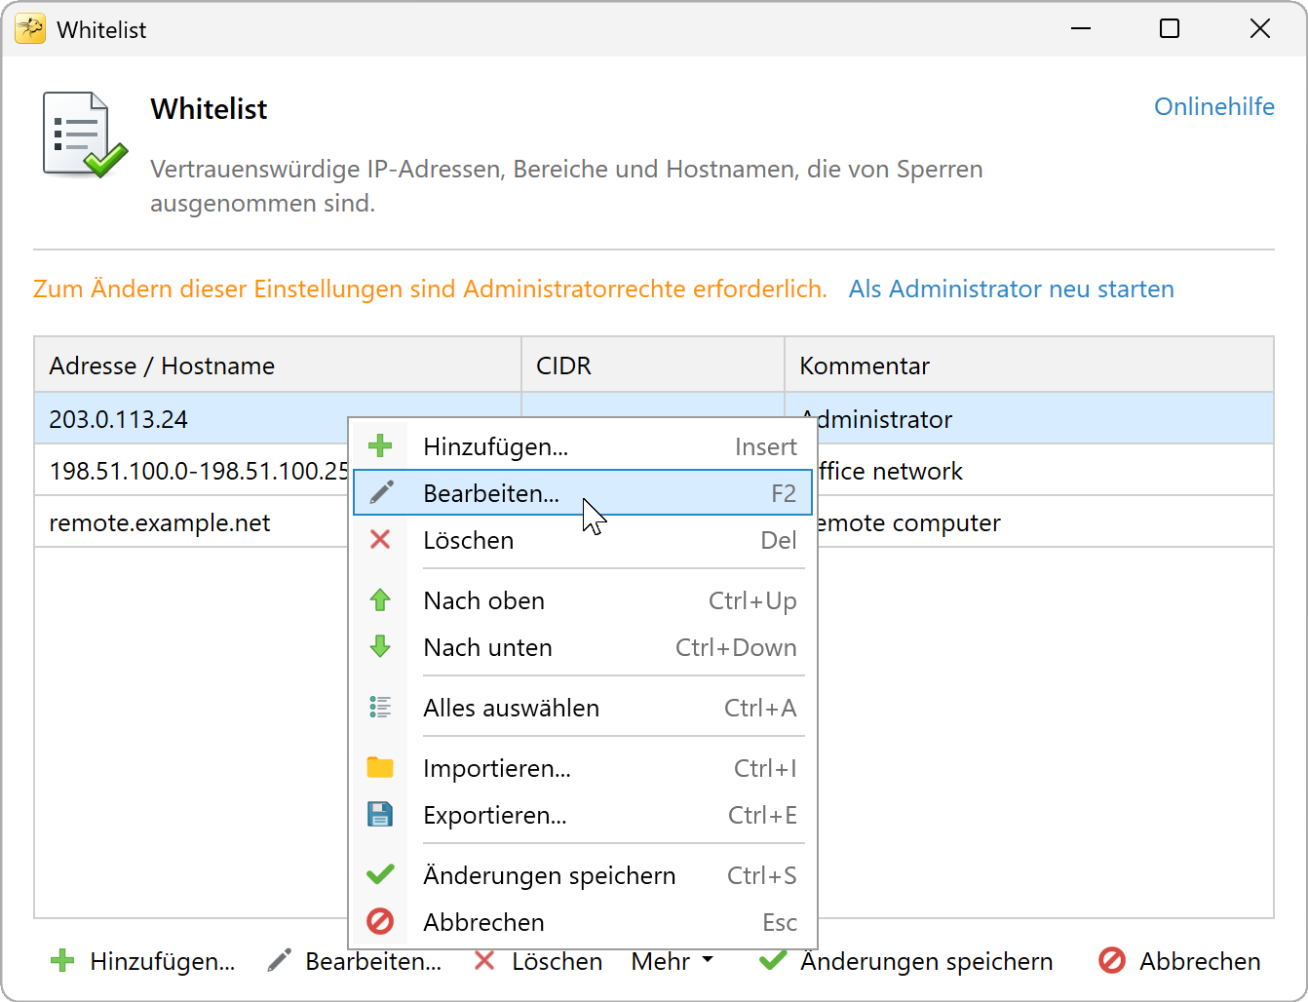Click the floppy disk icon for Exportieren
The height and width of the screenshot is (1002, 1308).
[380, 815]
